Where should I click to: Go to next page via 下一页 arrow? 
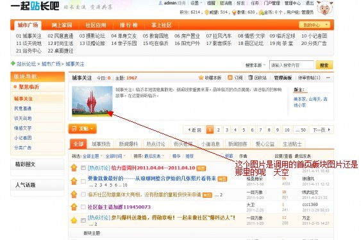coord(322,130)
